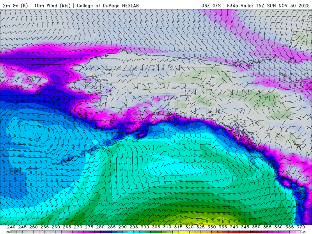Click the 320 value on the color scale
The image size is (312, 234).
tap(190, 227)
